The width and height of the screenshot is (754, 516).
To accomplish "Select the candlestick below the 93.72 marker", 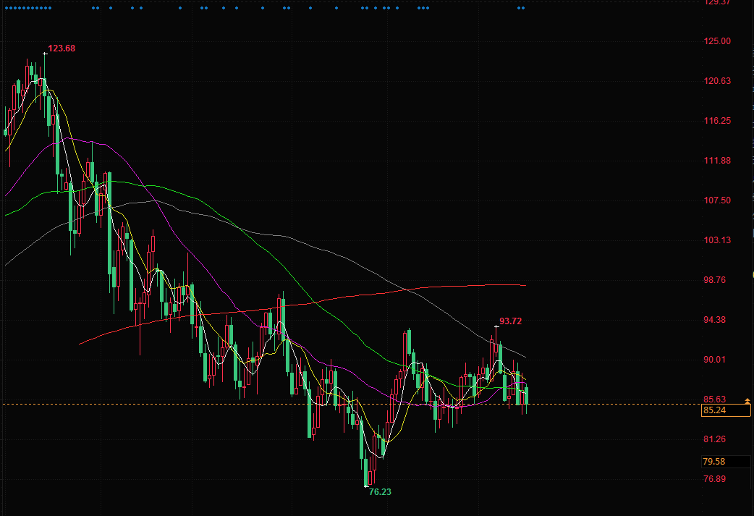I will click(x=496, y=346).
